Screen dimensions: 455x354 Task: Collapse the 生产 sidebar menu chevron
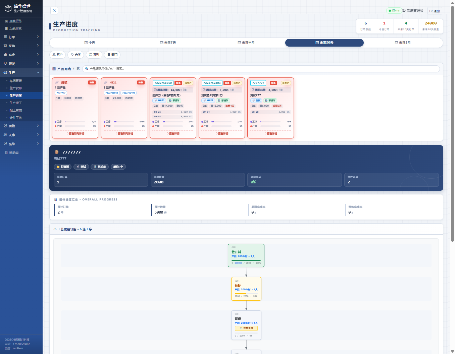[x=38, y=72]
